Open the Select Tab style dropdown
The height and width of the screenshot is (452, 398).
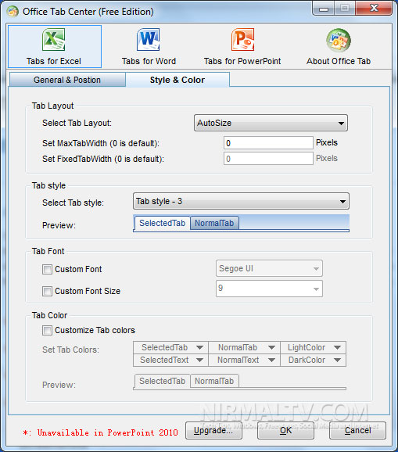[241, 201]
